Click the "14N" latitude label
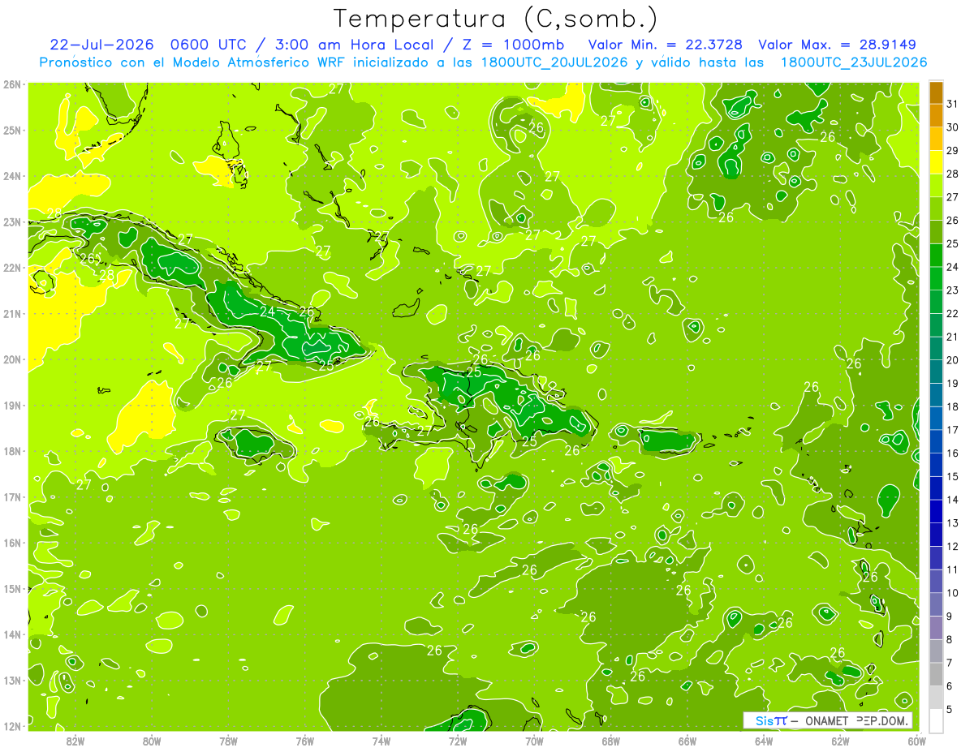This screenshot has height=752, width=974. point(12,634)
